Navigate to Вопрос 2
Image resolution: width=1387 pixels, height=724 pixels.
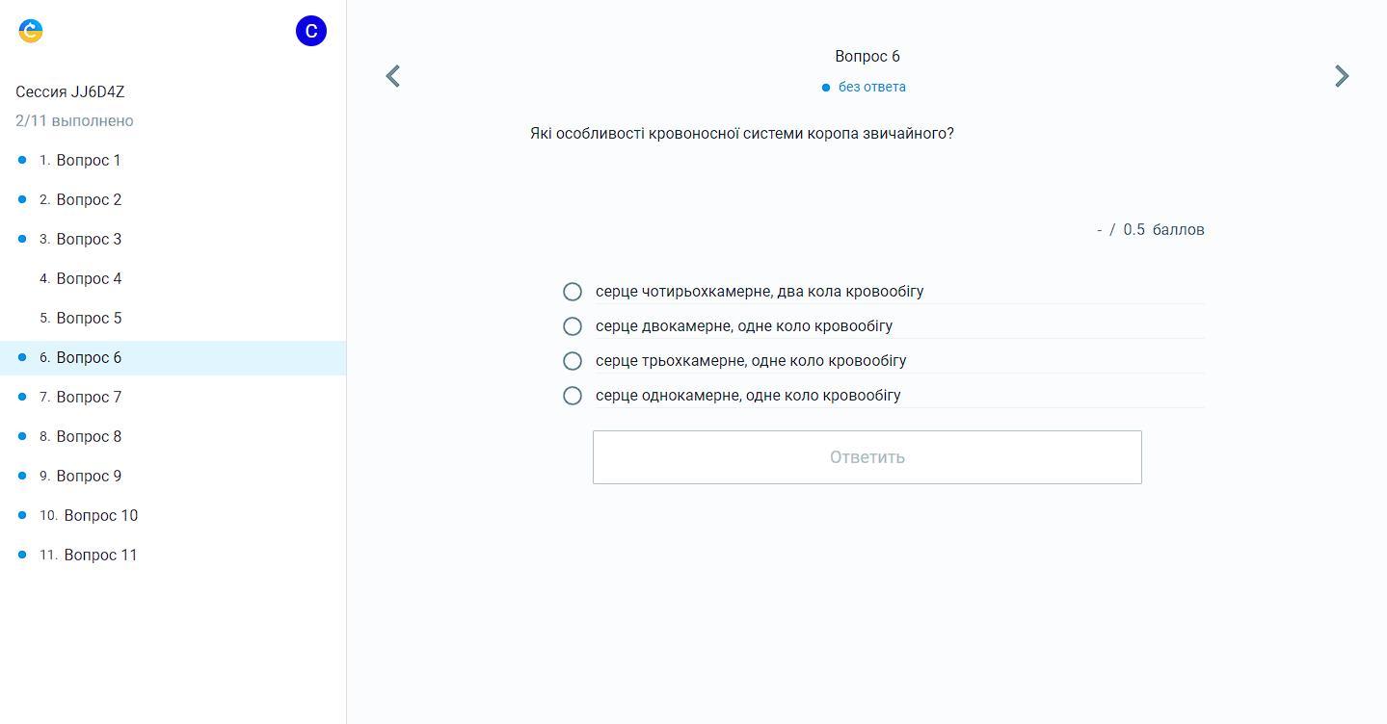pos(89,200)
